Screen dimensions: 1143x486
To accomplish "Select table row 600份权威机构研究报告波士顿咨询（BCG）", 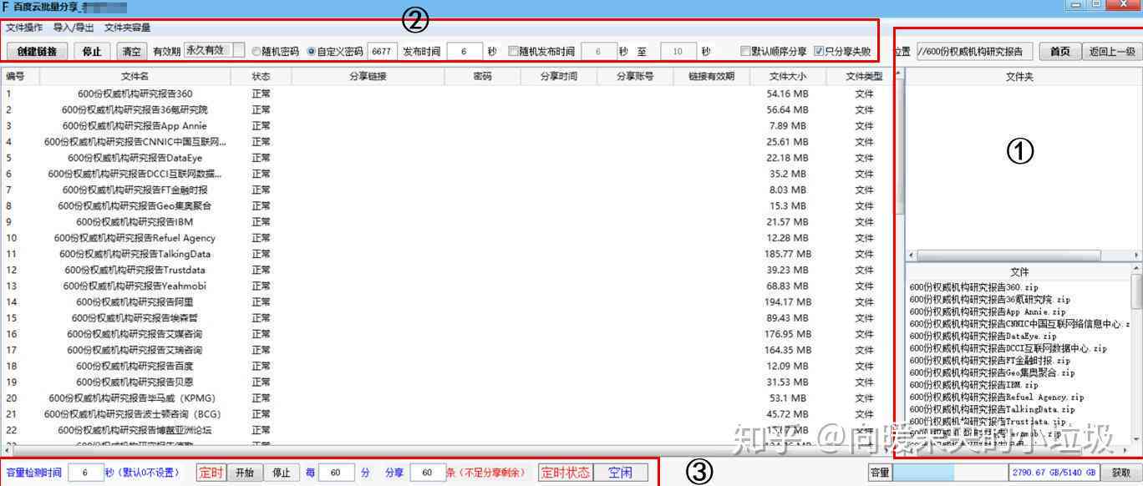I will click(446, 414).
